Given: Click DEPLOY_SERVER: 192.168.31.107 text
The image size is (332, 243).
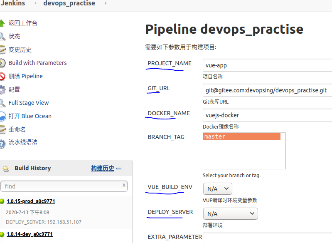Looking at the screenshot, I should (44, 222).
